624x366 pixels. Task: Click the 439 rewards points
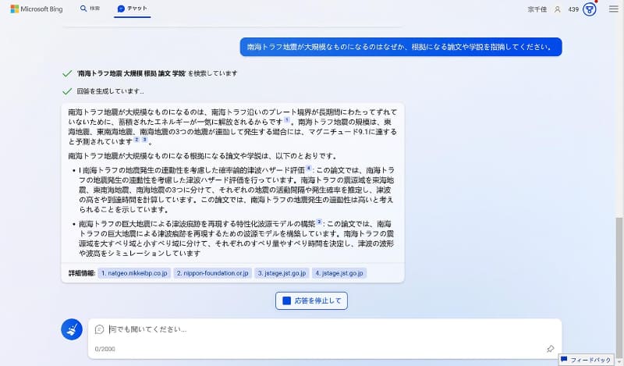point(573,9)
